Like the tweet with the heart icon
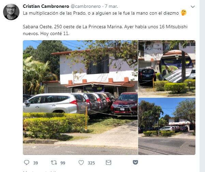Viewport: 205px width, 172px height. (x=81, y=162)
